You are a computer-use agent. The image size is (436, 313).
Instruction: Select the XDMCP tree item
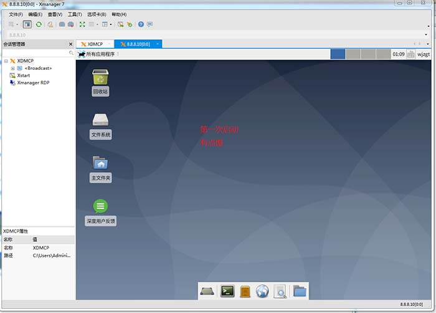pos(25,61)
